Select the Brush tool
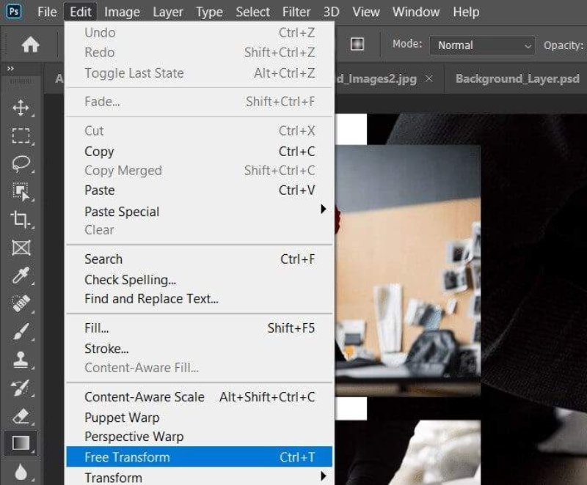This screenshot has height=485, width=587. 21,332
